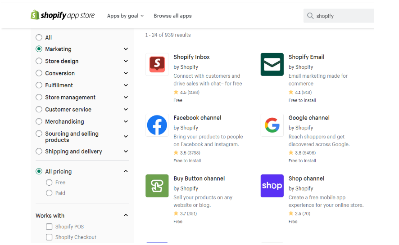Expand the Fulfillment chevron
Viewport: 399px width, 245px height.
[x=126, y=85]
